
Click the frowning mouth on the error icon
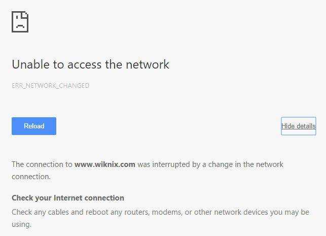[20, 26]
